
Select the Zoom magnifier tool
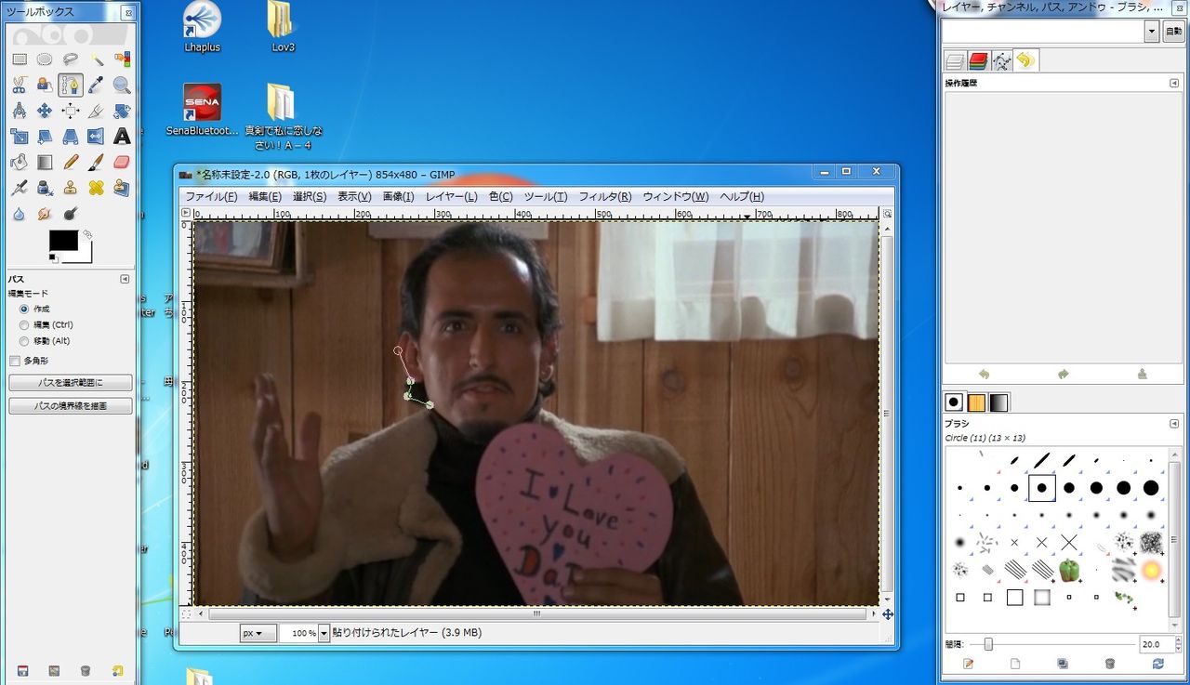[122, 86]
